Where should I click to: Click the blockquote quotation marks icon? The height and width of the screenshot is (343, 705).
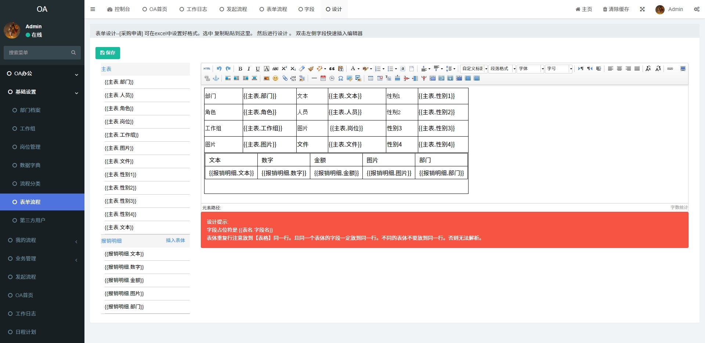click(332, 69)
